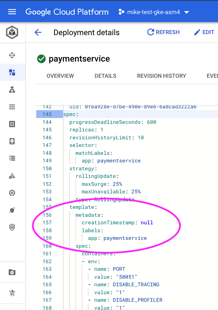Open the circular hexagon sidebar icon
The image size is (218, 310).
tap(12, 193)
